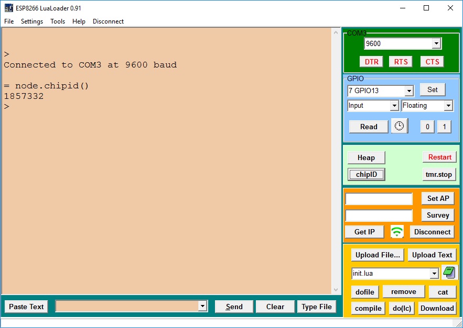This screenshot has height=328, width=463.
Task: Expand the Input mode dropdown
Action: (x=394, y=106)
